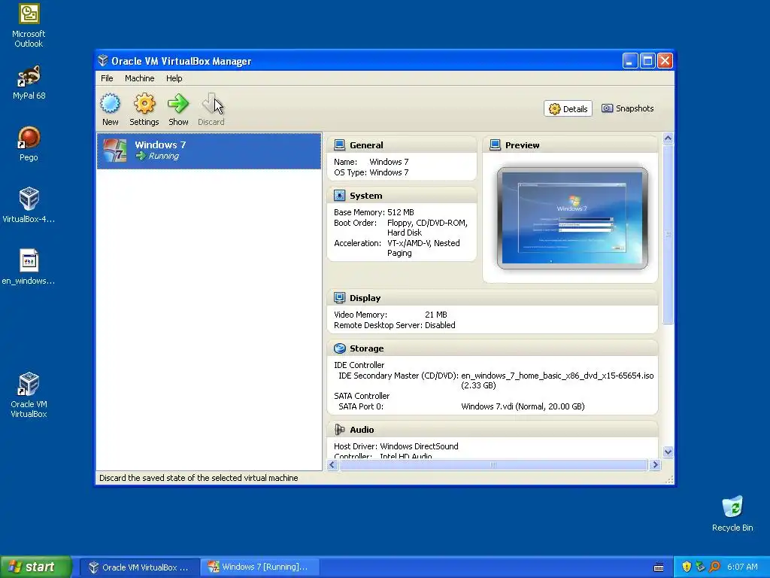Image resolution: width=770 pixels, height=578 pixels.
Task: Click the New virtual machine toolbar icon
Action: coord(110,104)
